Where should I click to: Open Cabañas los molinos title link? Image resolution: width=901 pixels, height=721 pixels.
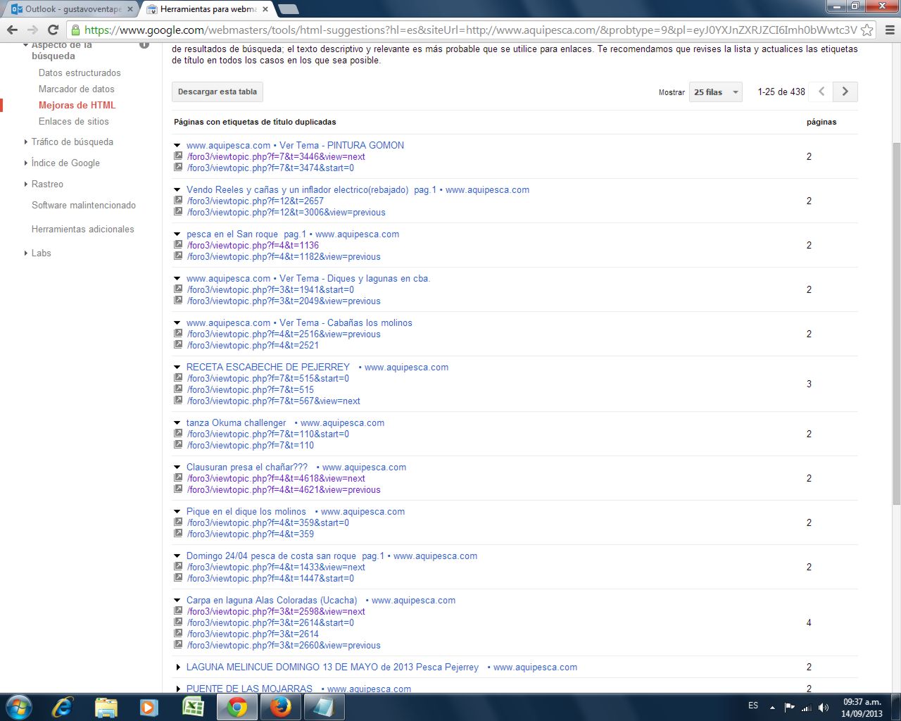[299, 322]
